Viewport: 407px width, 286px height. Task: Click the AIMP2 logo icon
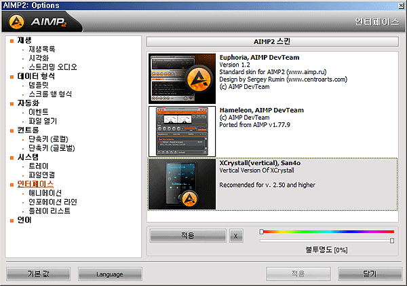[16, 22]
